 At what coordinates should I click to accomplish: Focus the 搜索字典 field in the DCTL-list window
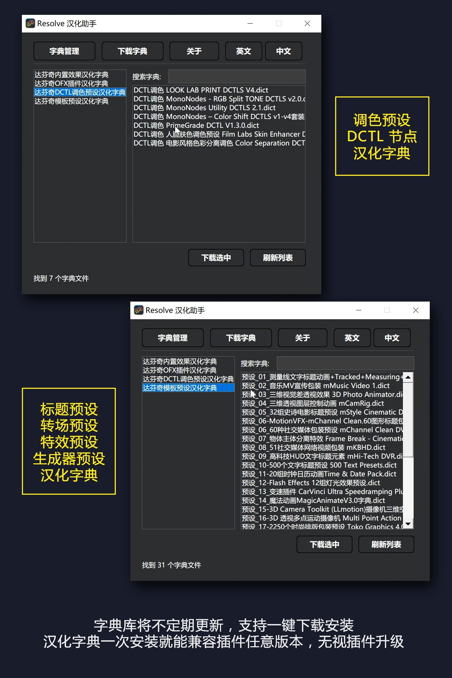[237, 77]
